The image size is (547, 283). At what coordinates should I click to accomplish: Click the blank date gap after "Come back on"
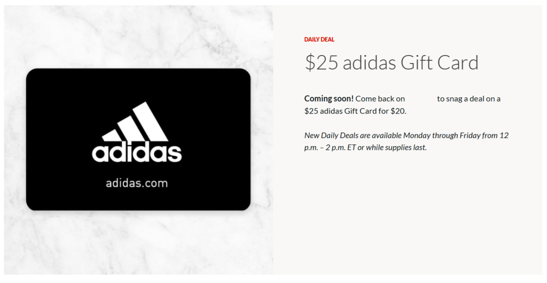(421, 98)
